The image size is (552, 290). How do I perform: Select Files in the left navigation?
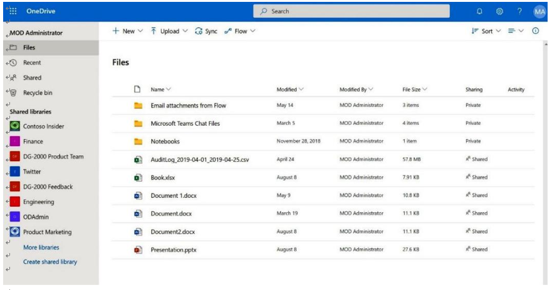[x=51, y=48]
